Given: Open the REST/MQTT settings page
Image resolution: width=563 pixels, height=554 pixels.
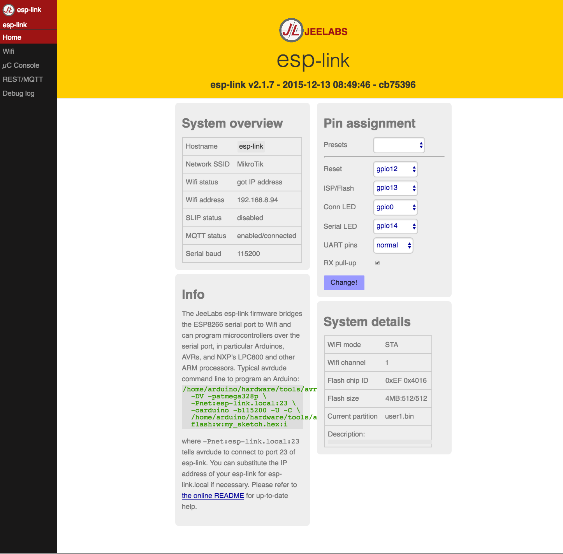Looking at the screenshot, I should coord(28,79).
